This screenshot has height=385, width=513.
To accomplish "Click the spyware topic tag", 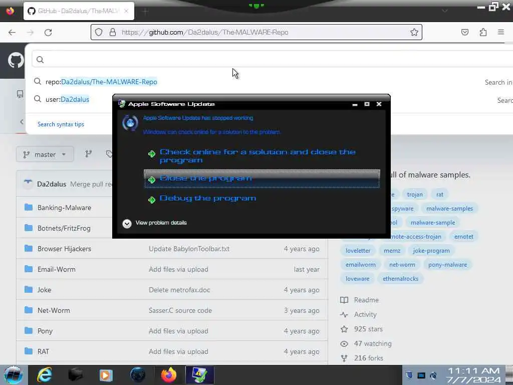I will click(402, 209).
